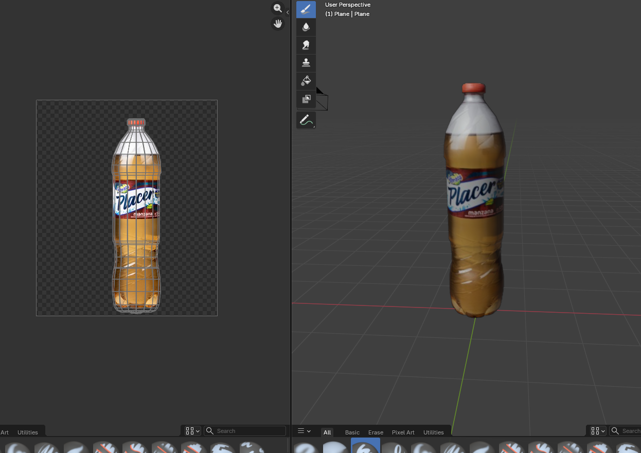
Task: Open Utilities tab in image editor shelf
Action: (x=28, y=432)
